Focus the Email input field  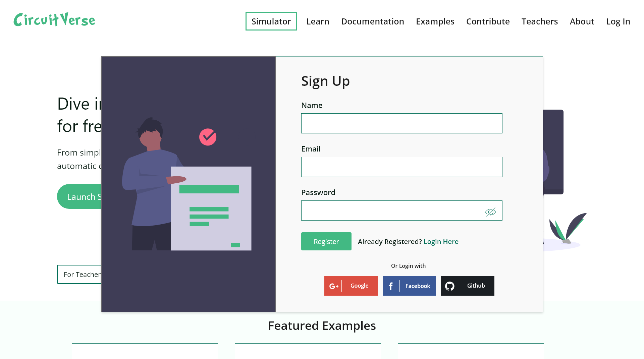click(401, 167)
